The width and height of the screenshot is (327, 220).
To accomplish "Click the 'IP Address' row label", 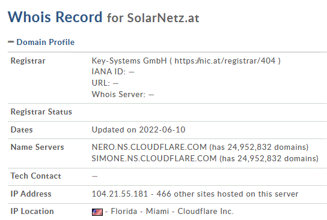I will pos(31,194).
